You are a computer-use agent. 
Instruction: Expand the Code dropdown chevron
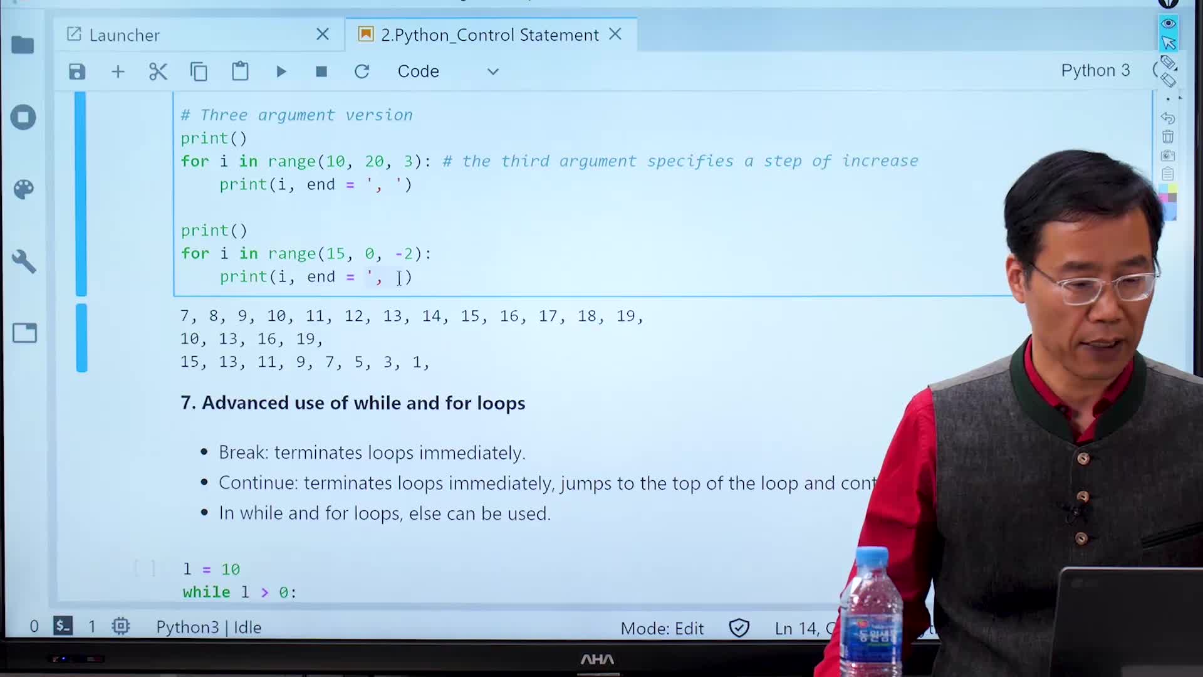point(494,71)
